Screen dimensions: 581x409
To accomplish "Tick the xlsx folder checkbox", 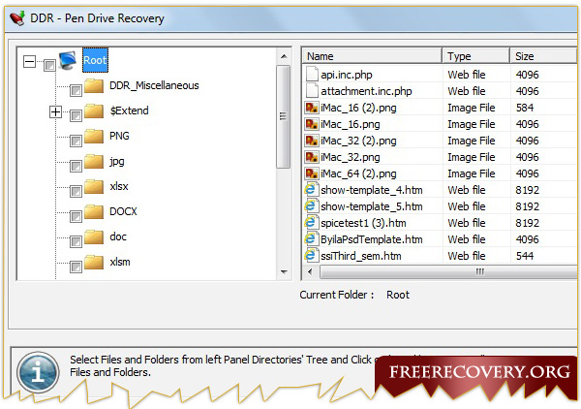I will [x=76, y=191].
